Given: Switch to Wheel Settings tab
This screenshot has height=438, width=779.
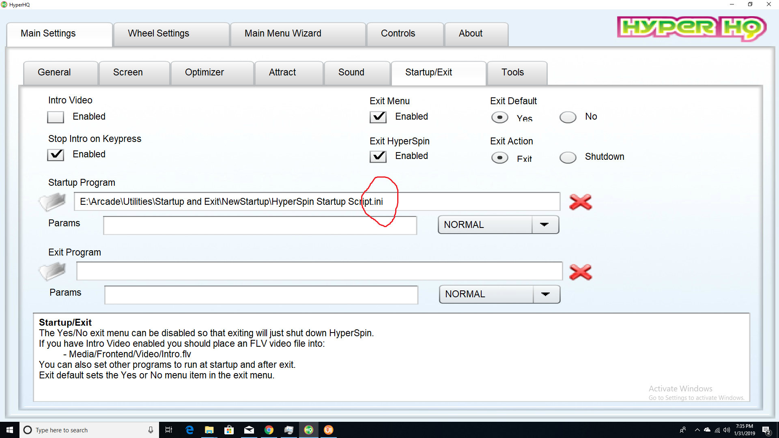Looking at the screenshot, I should click(158, 34).
